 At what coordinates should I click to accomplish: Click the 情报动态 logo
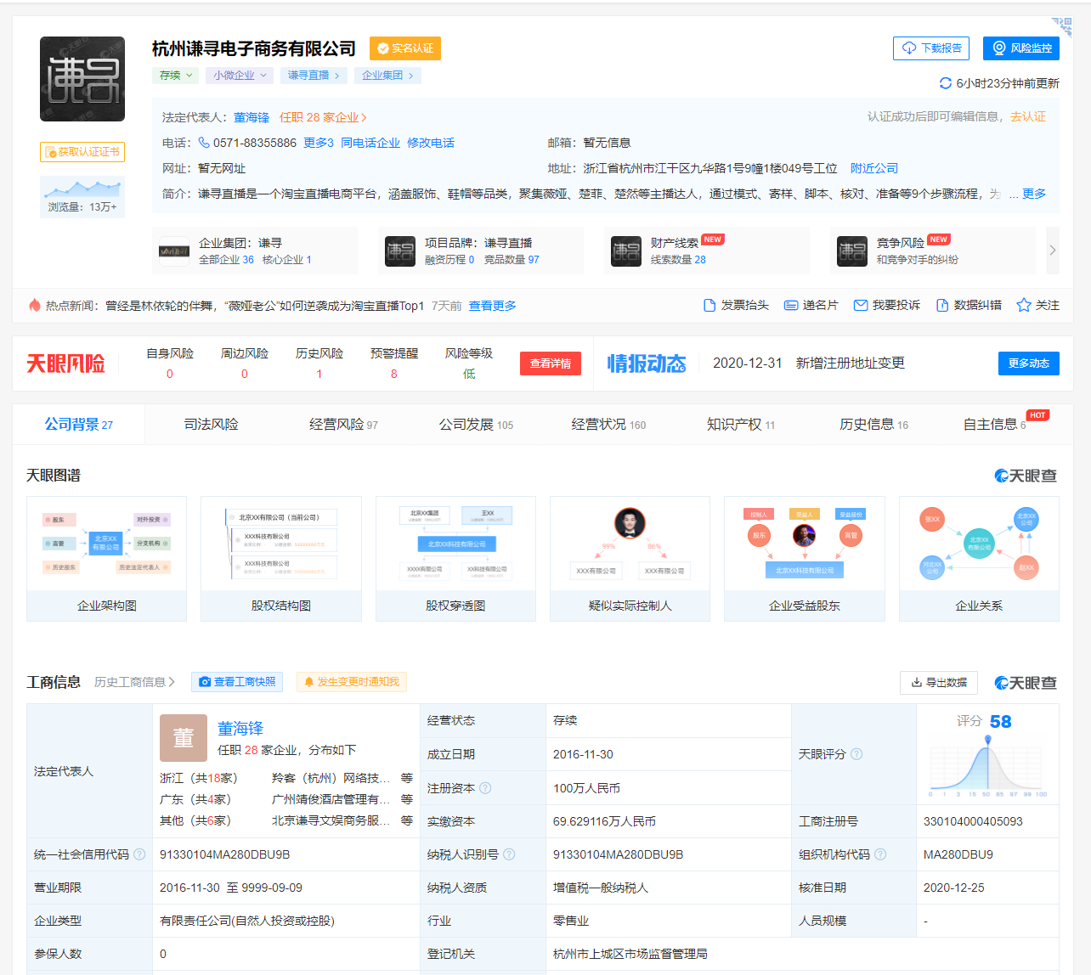(646, 364)
